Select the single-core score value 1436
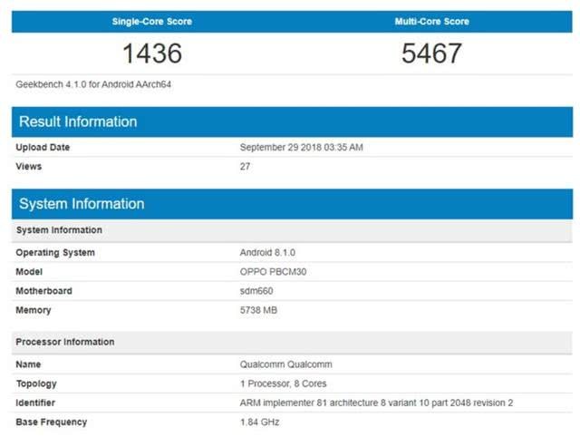The height and width of the screenshot is (437, 580). pos(152,53)
